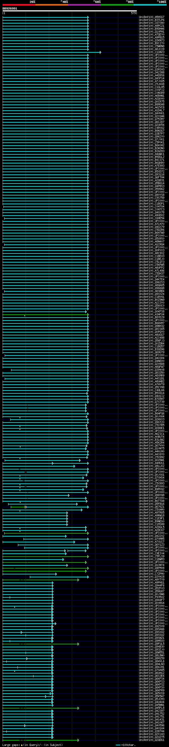Open hit UniRef100_A7QEY0
This screenshot has width=169, height=747.
pos(152,34)
